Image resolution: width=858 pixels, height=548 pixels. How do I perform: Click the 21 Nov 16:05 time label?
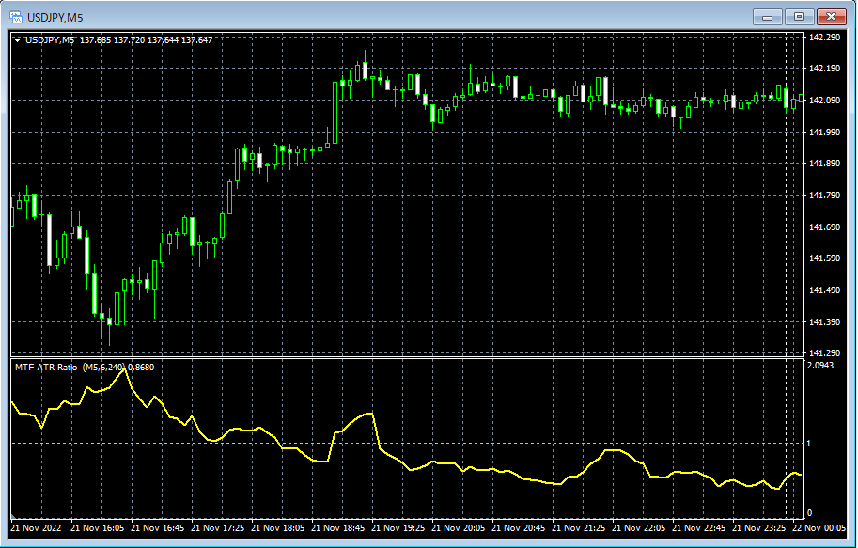pyautogui.click(x=98, y=528)
